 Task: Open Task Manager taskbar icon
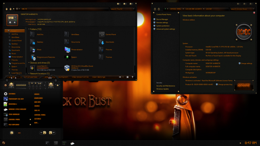click(64, 143)
